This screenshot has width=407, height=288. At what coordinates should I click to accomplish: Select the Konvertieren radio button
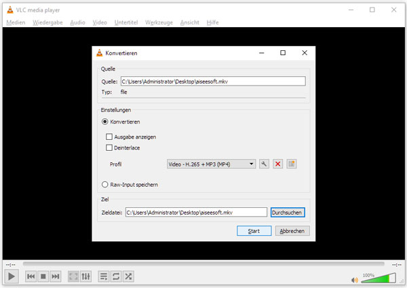(x=105, y=122)
